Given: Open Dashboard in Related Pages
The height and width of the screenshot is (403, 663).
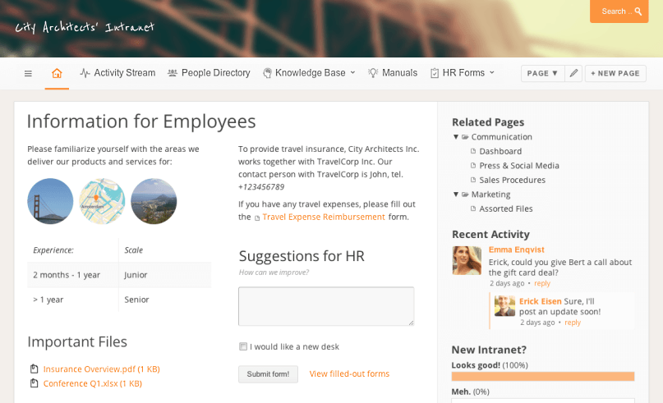Looking at the screenshot, I should tap(500, 151).
